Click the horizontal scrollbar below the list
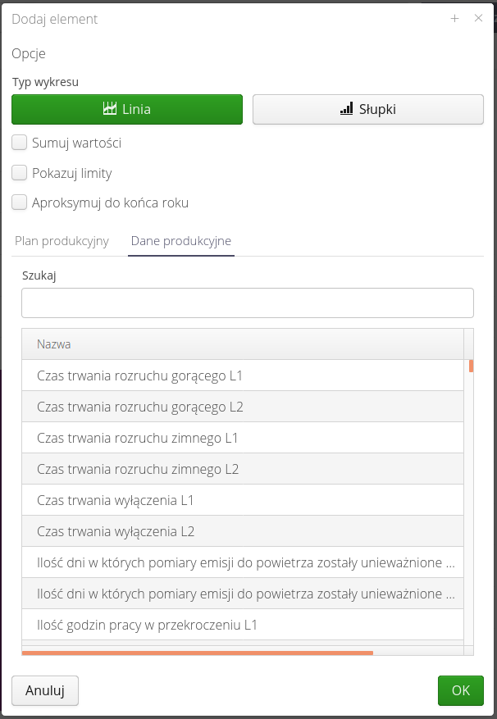 point(198,653)
